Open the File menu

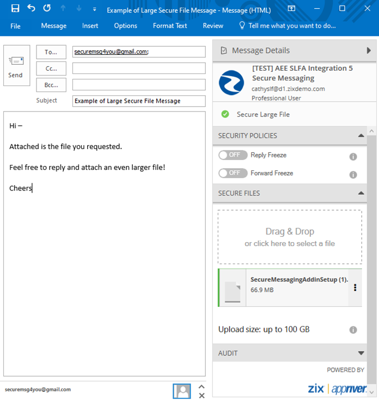point(15,26)
